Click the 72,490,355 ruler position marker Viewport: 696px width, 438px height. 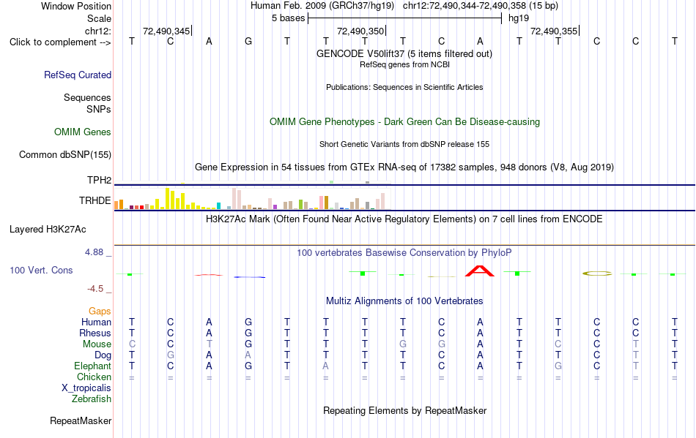coord(554,31)
